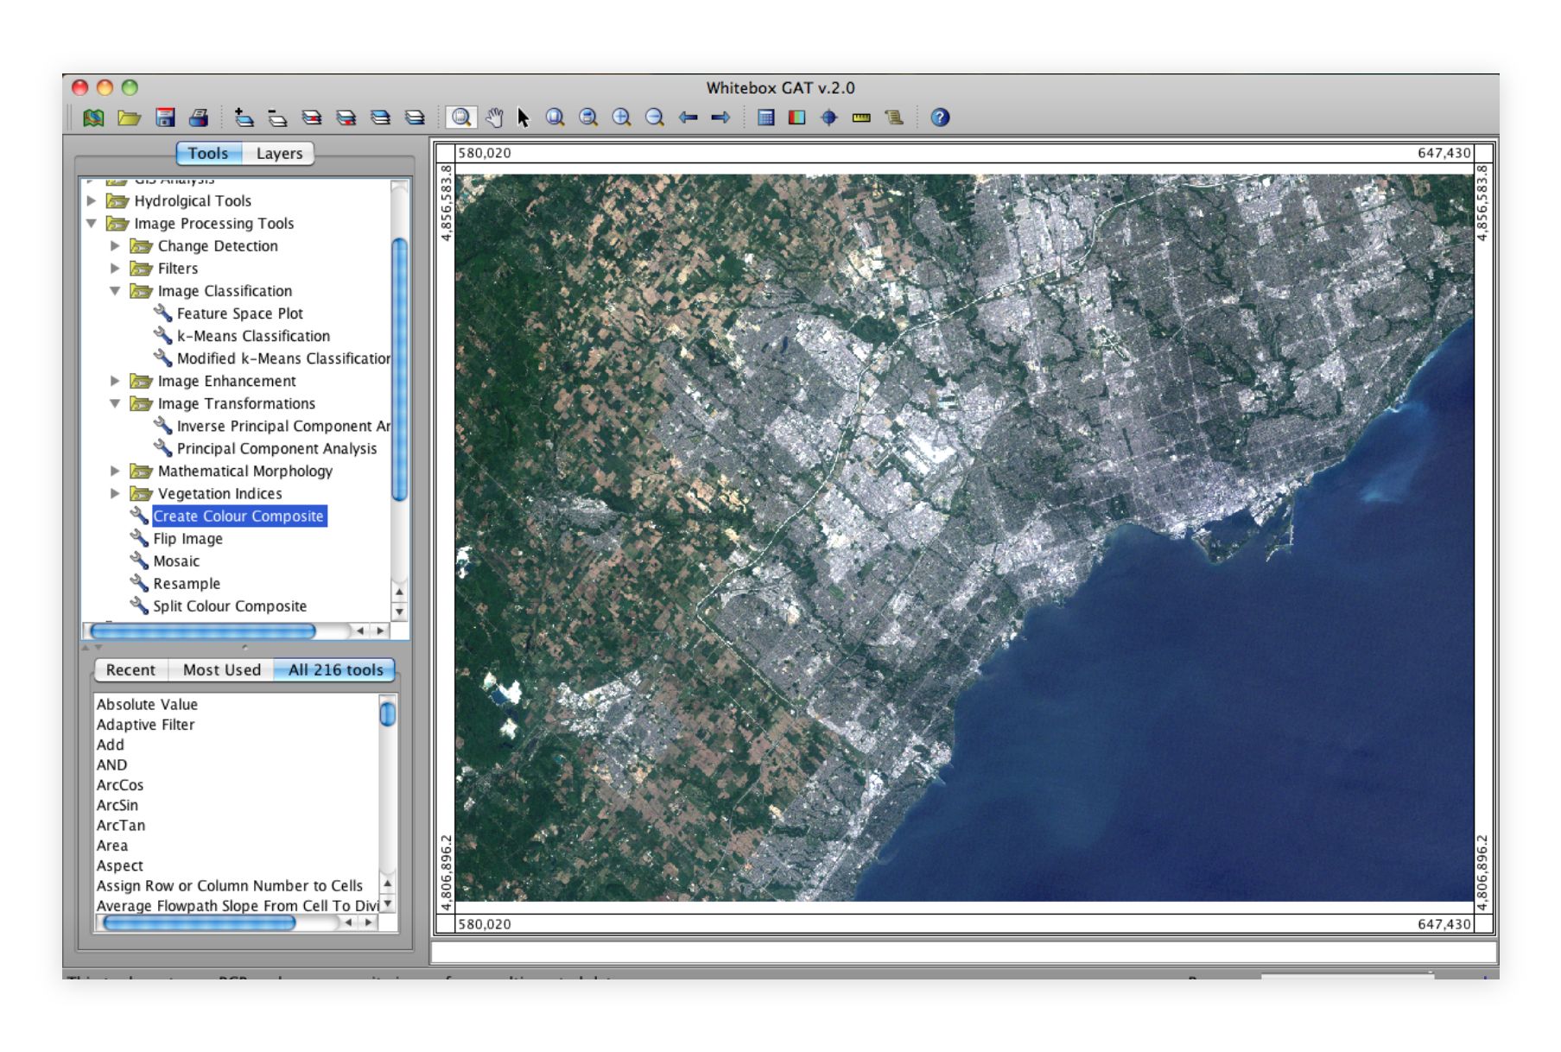
Task: Print the map with printer icon
Action: click(x=199, y=117)
